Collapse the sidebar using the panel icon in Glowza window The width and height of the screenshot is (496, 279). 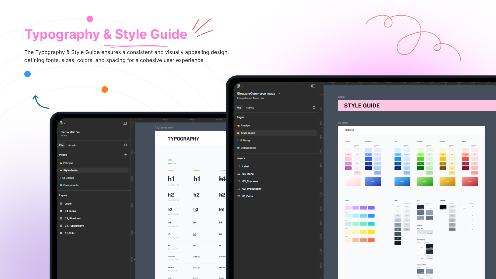pyautogui.click(x=313, y=86)
